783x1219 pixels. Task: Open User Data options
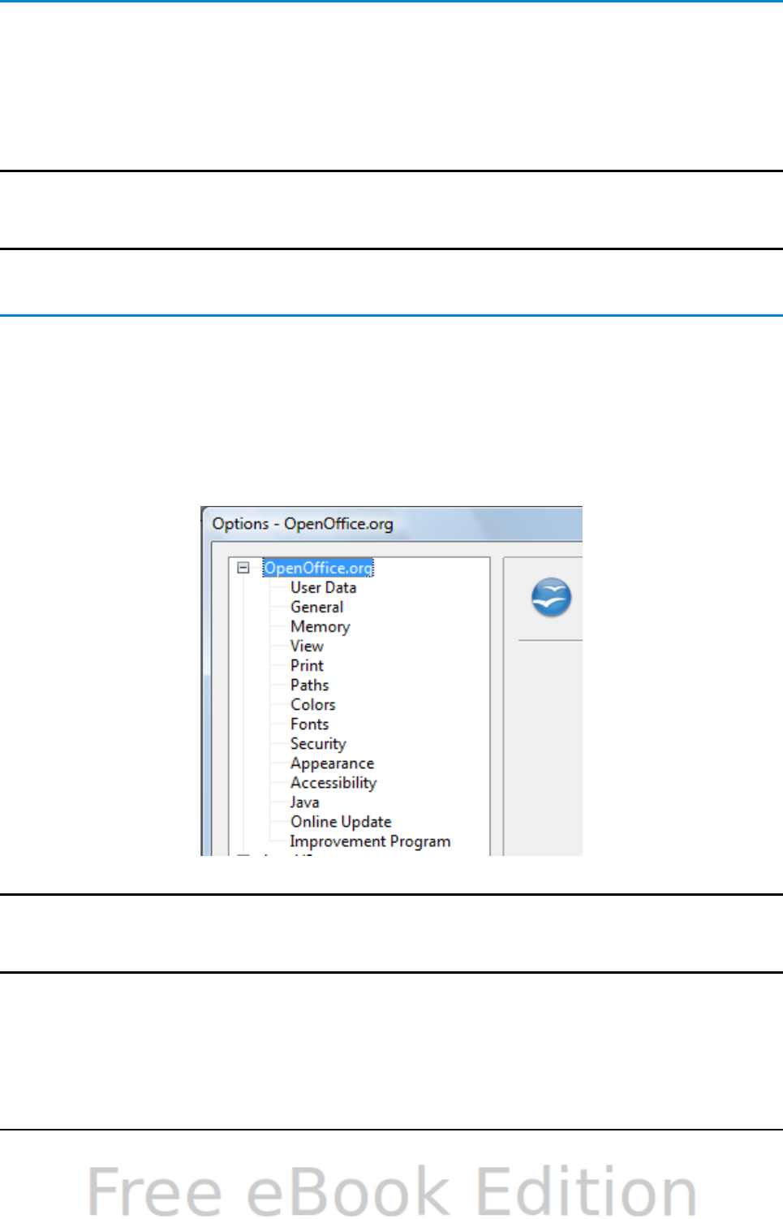pyautogui.click(x=323, y=587)
